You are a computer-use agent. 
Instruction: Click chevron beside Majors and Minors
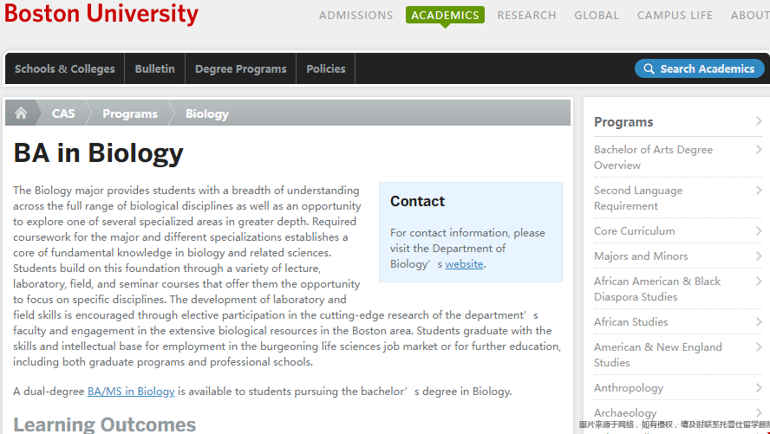point(759,256)
